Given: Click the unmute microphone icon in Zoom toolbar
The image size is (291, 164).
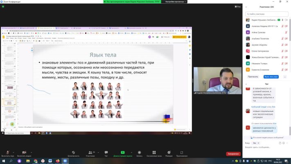Looking at the screenshot, I should [x=8, y=153].
